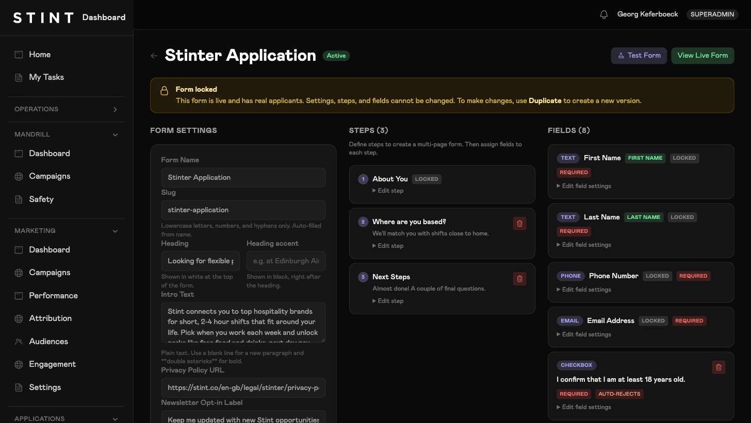
Task: Click the lock icon in Form locked banner
Action: pos(164,91)
